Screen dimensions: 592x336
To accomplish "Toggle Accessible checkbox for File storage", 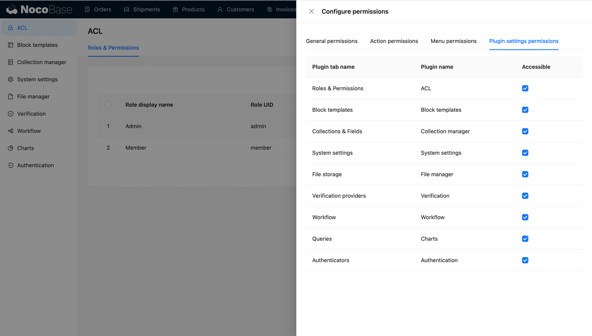I will coord(525,174).
